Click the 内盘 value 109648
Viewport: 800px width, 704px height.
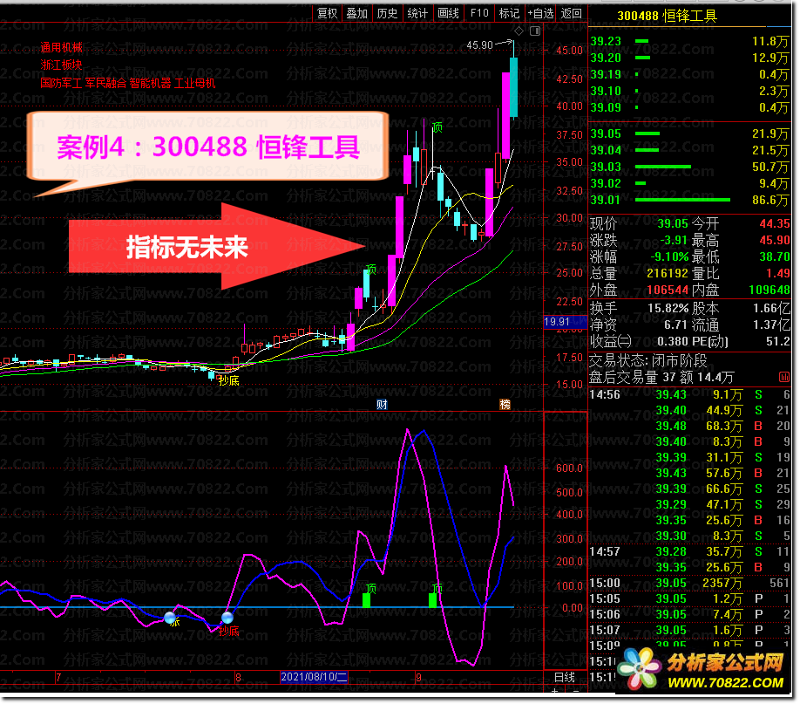(769, 290)
